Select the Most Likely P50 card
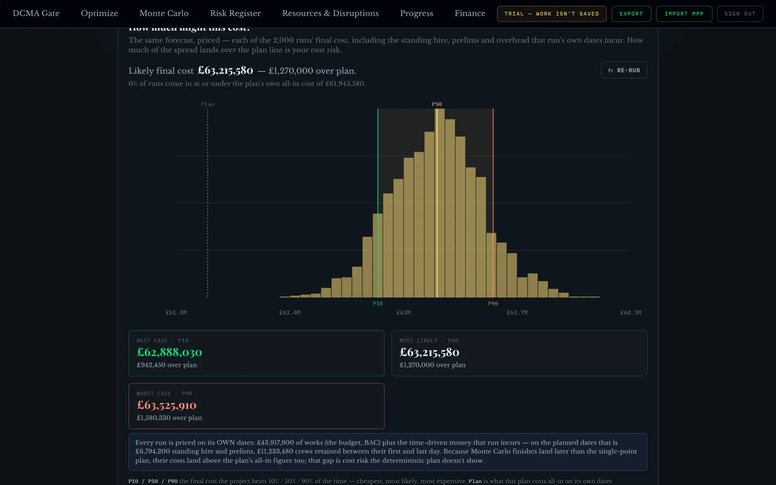776x485 pixels. tap(519, 353)
